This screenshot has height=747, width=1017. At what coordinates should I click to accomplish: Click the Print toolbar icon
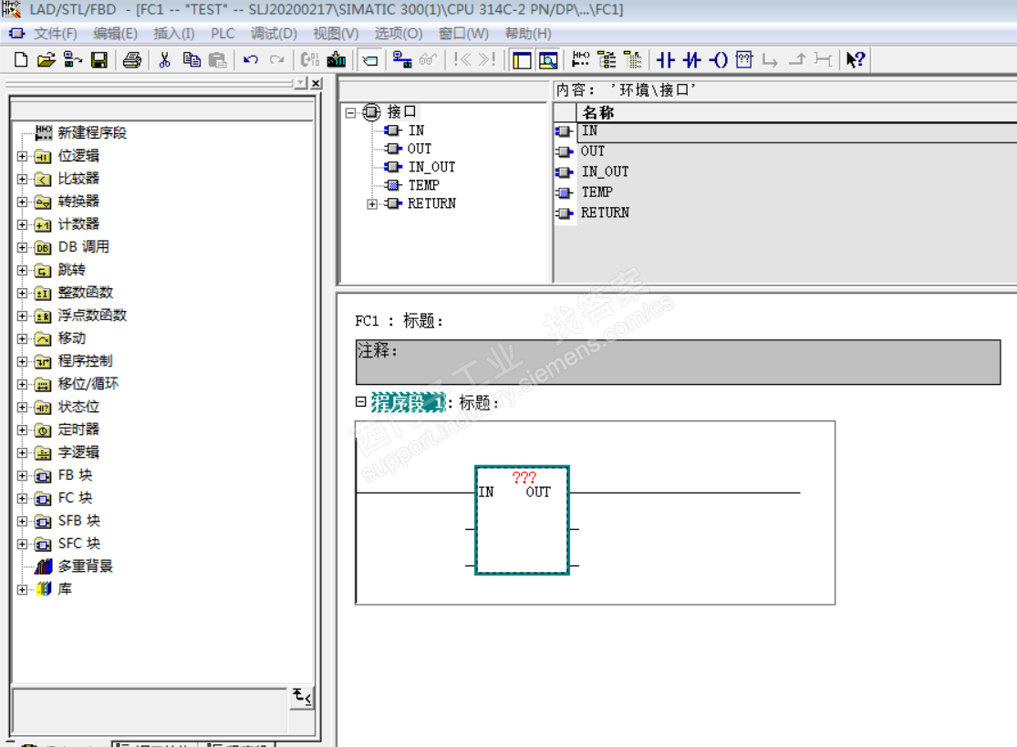(x=132, y=60)
